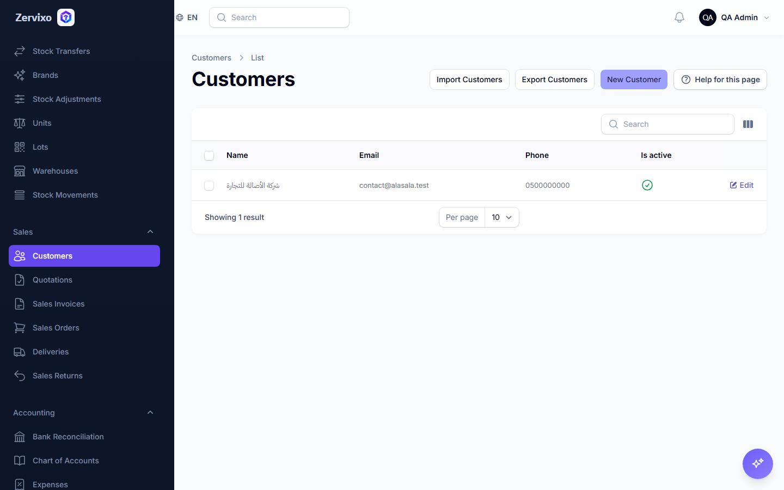Click the Brands sparkle icon
This screenshot has width=784, height=490.
20,75
